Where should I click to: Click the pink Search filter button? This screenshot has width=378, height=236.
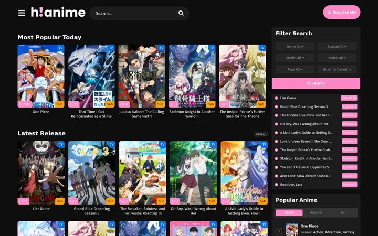316,83
